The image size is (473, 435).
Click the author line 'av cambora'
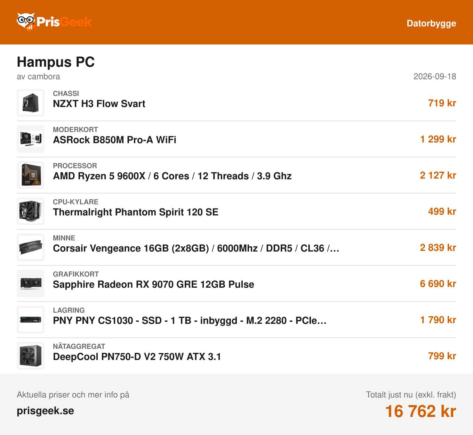pyautogui.click(x=38, y=76)
